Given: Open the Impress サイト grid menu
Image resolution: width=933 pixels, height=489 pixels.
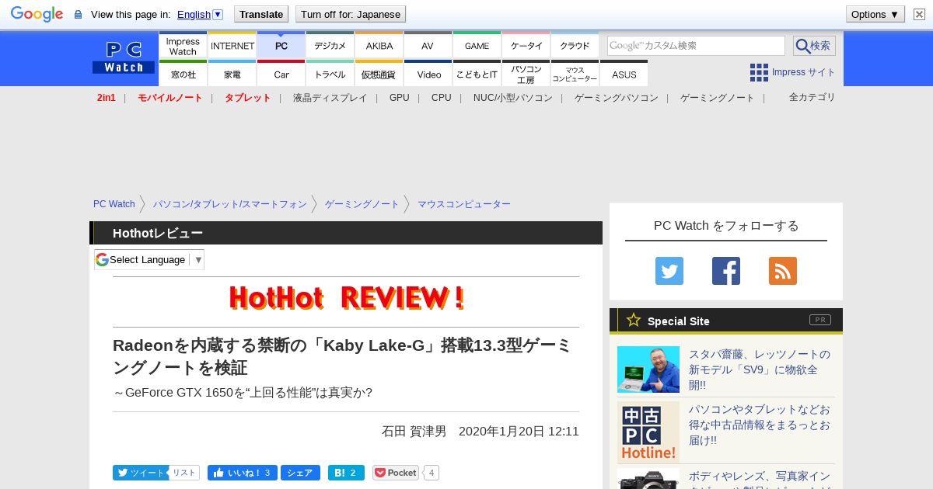Looking at the screenshot, I should (793, 72).
